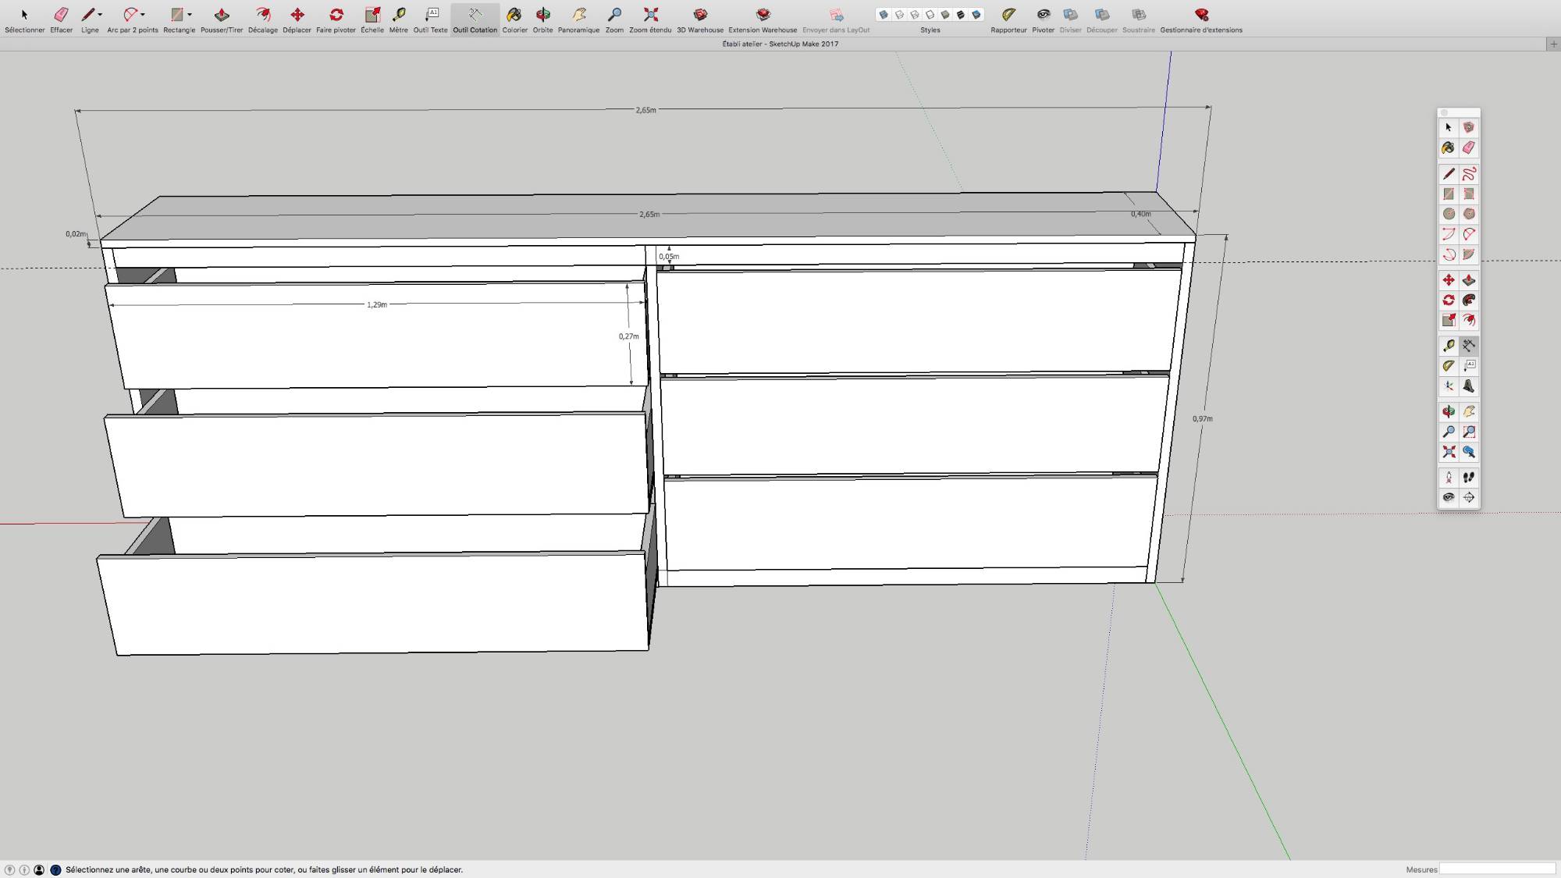Screen dimensions: 1561x878
Task: Switch to the Orbite tool
Action: point(543,14)
